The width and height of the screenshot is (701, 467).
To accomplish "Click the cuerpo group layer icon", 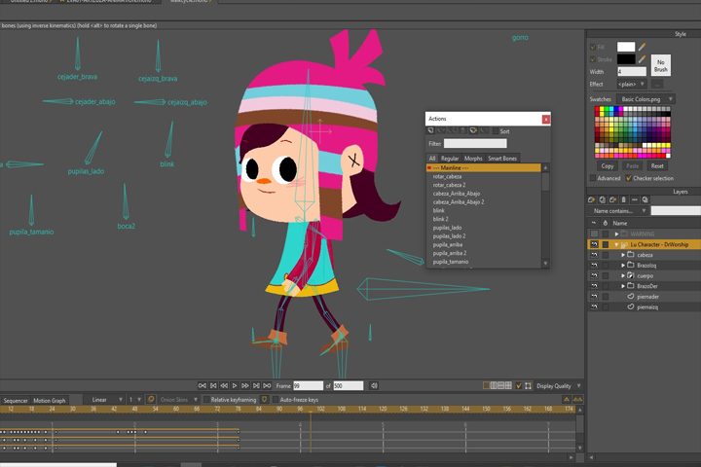I will coord(631,275).
